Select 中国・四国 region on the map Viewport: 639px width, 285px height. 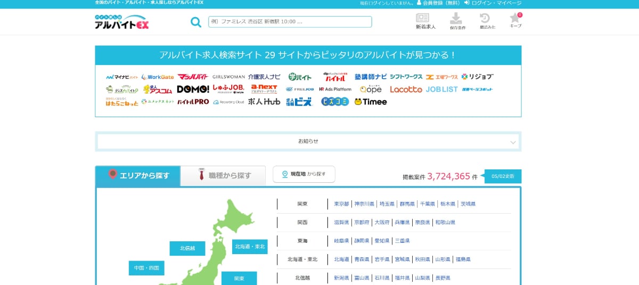(146, 268)
